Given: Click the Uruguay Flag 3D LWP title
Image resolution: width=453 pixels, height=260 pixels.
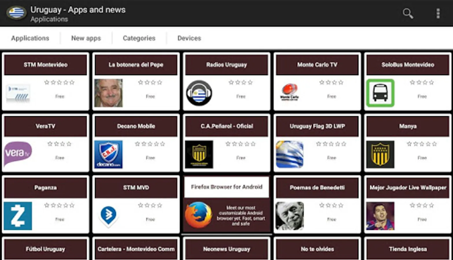Looking at the screenshot, I should tap(317, 126).
